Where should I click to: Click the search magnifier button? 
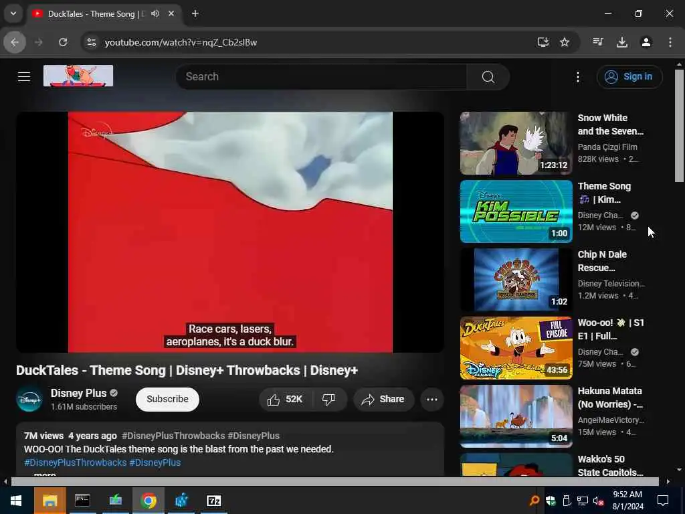(488, 77)
